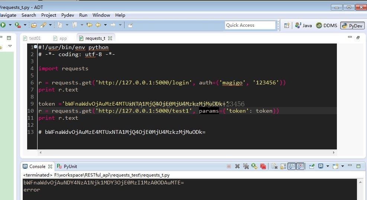Click the Display Selected Console icon

[321, 166]
